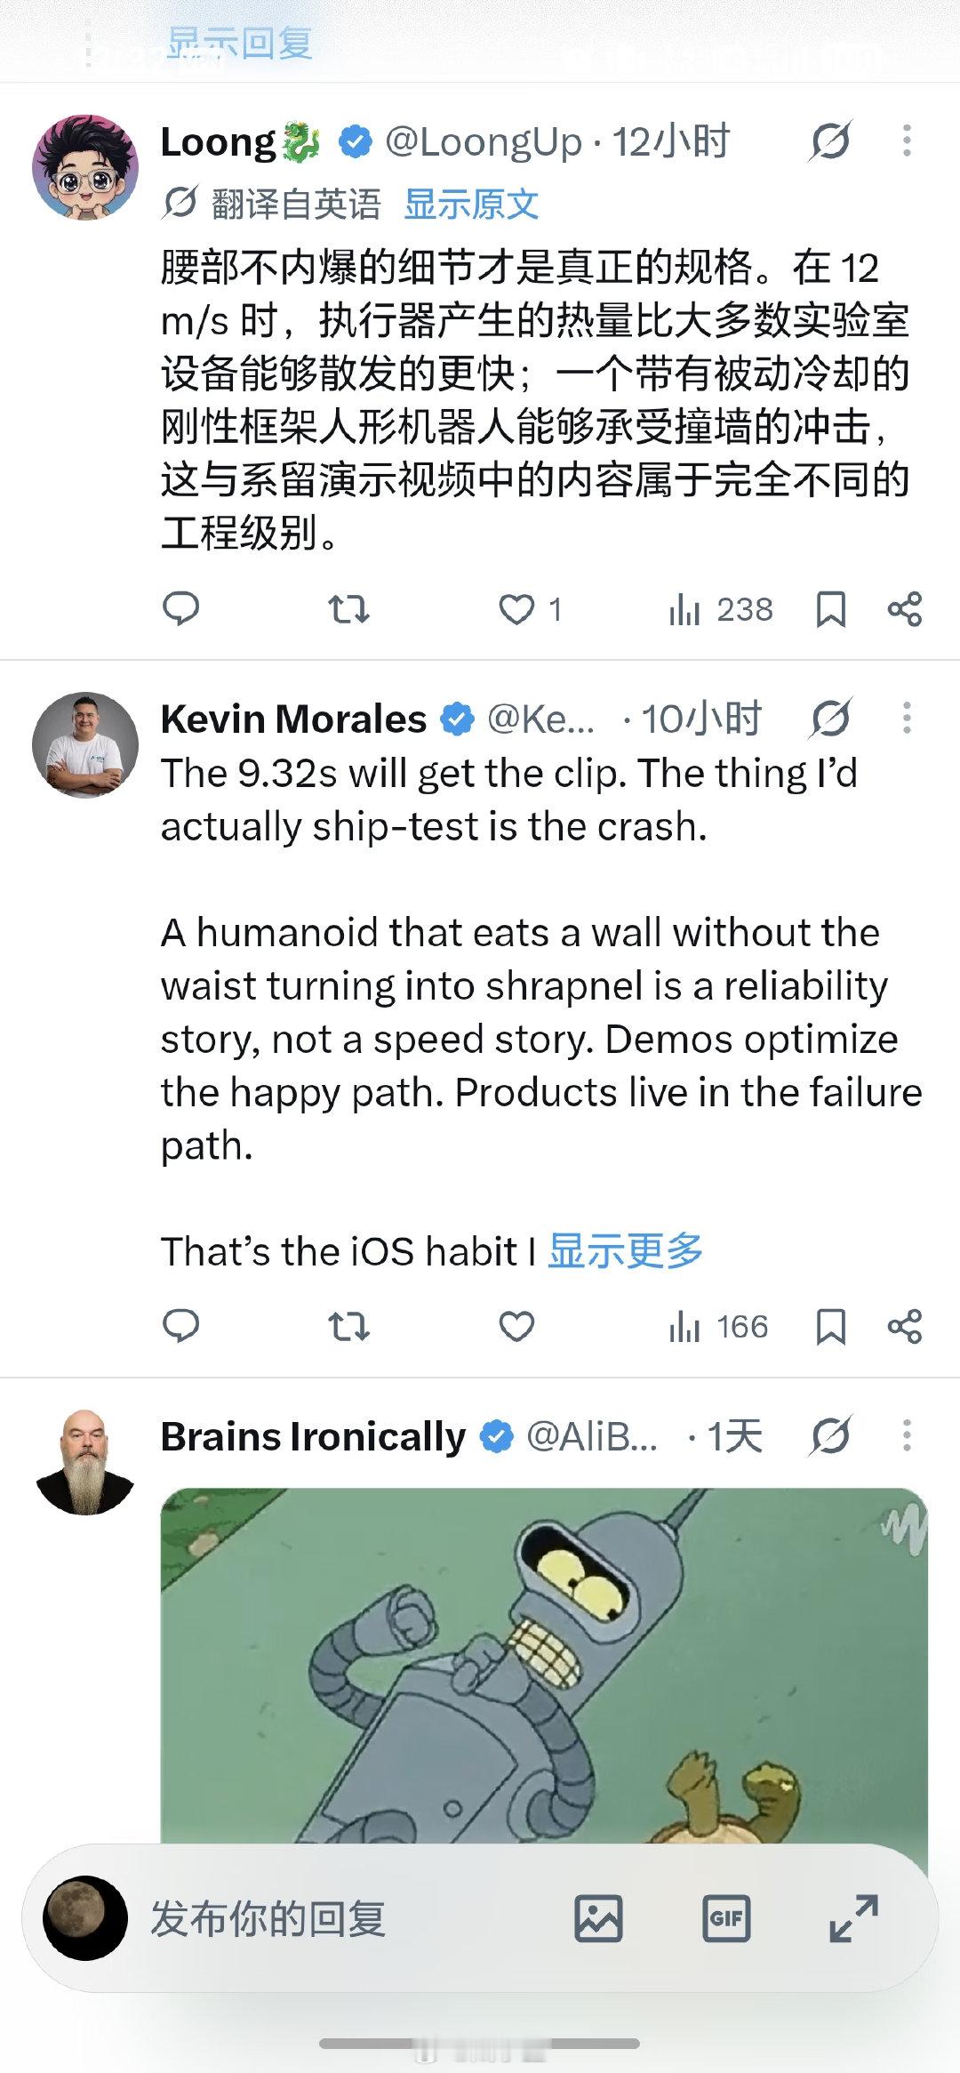Add image to reply
The width and height of the screenshot is (960, 2073).
598,1918
